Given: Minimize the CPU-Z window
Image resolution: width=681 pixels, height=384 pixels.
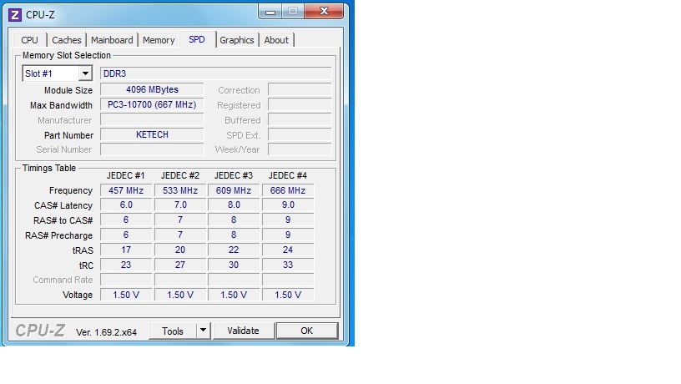Looking at the screenshot, I should coord(270,12).
